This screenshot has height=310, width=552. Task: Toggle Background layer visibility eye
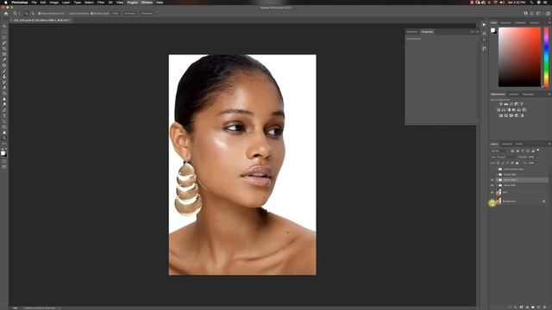[492, 201]
